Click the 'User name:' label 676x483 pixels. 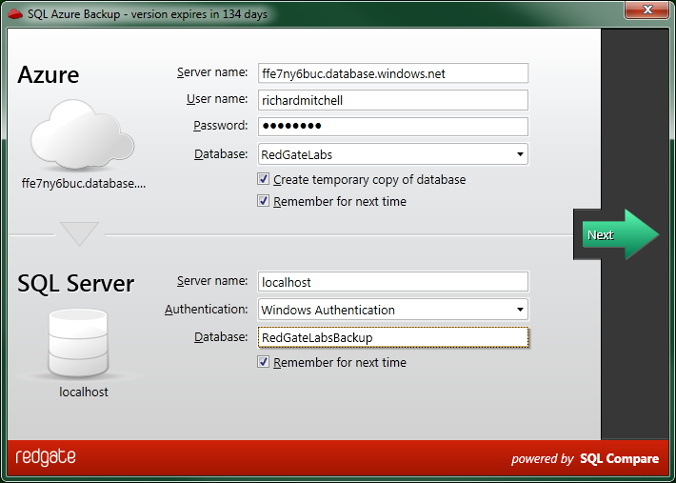click(x=217, y=99)
